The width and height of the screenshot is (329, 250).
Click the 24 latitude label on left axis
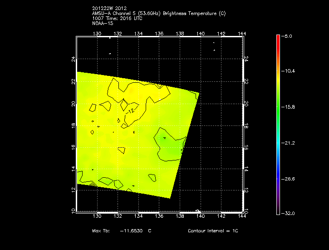click(73, 59)
